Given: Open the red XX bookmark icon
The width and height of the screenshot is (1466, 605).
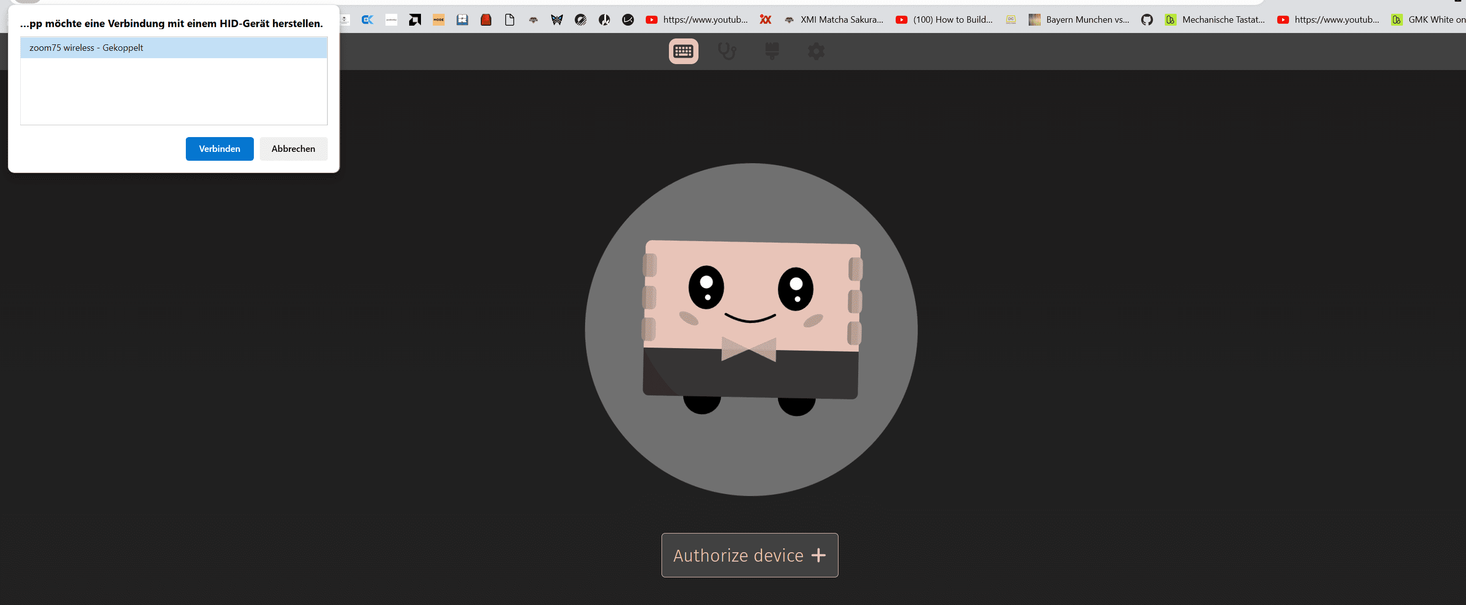Looking at the screenshot, I should [766, 20].
